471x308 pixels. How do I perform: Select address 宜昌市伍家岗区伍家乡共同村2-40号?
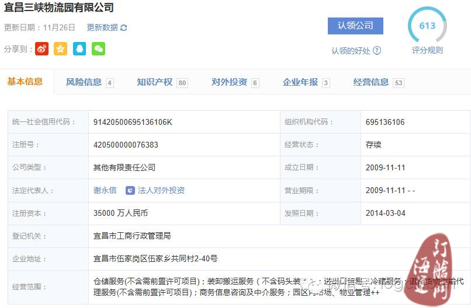155,258
